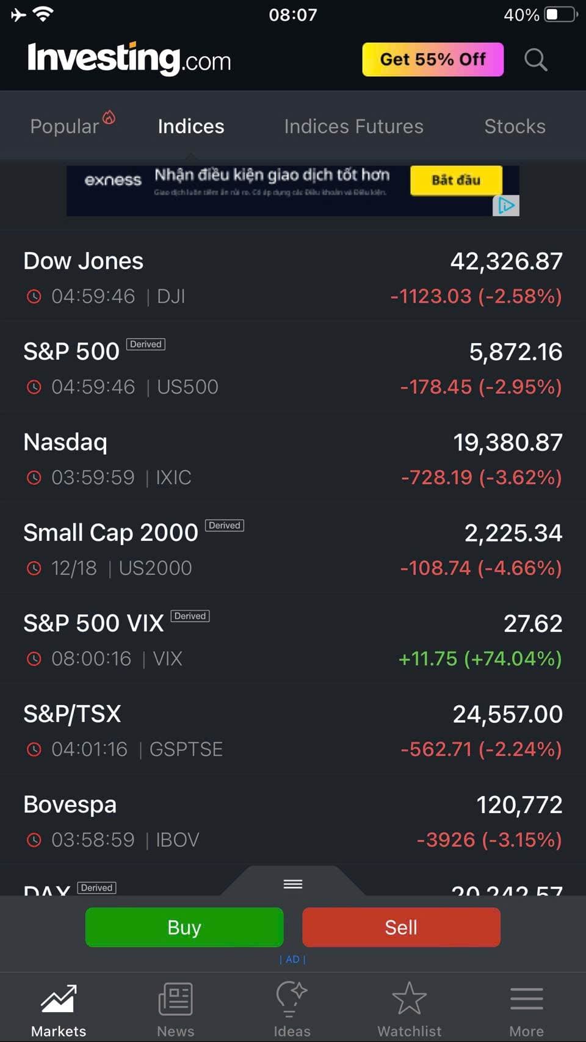Tap the Investing.com logo

(x=129, y=59)
